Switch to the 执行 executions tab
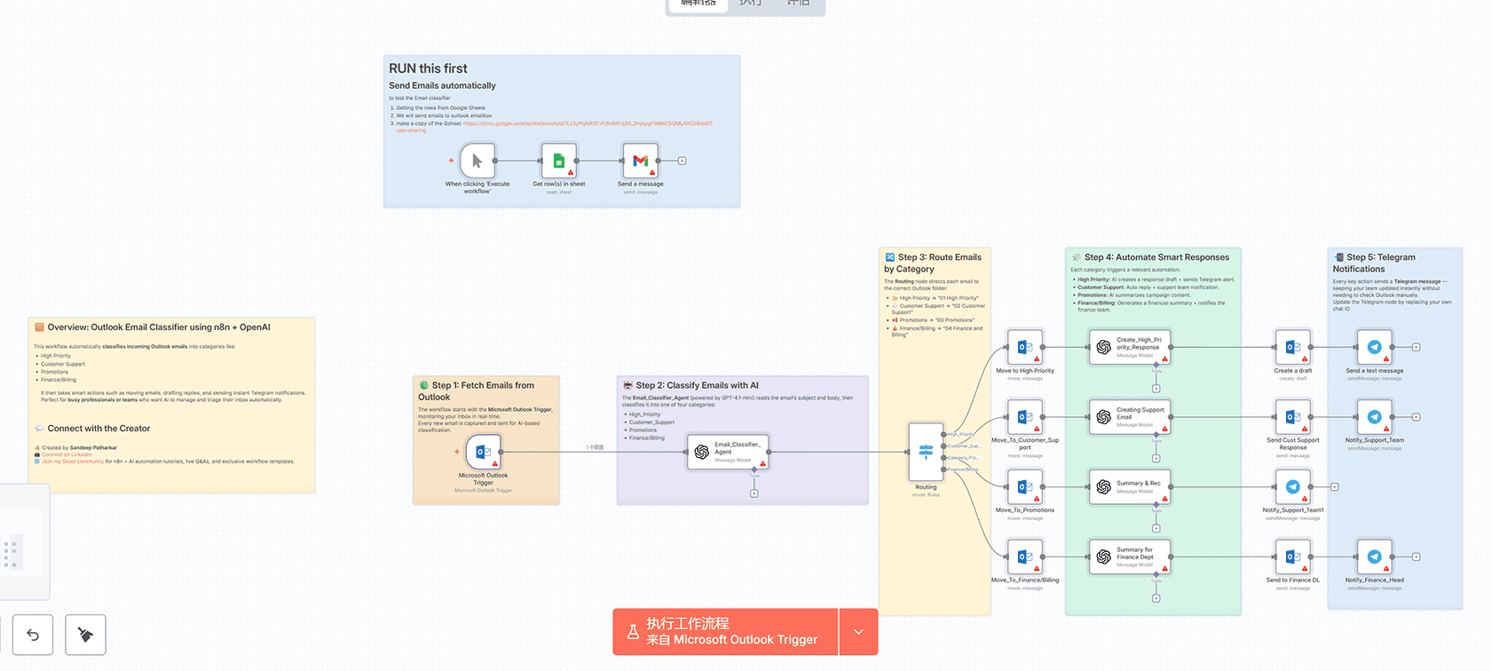The image size is (1491, 671). (751, 4)
